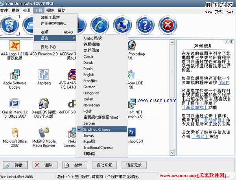Click the red X exit toolbar icon
The image size is (236, 180).
point(168,25)
